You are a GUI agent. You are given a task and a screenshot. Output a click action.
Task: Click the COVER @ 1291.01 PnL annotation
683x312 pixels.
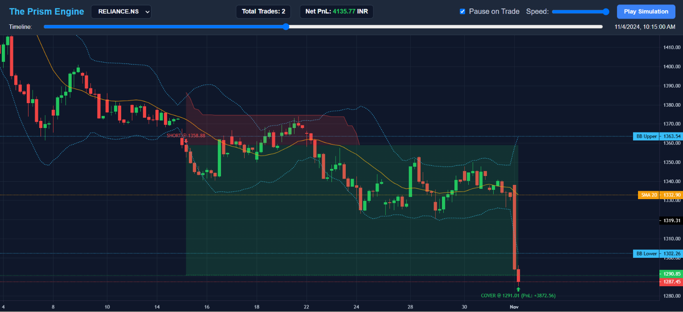(518, 296)
